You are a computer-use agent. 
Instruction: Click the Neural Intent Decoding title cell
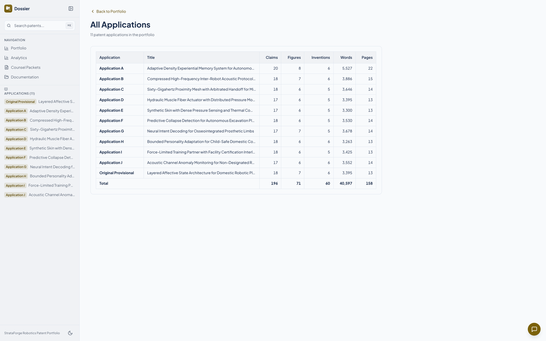pyautogui.click(x=201, y=131)
